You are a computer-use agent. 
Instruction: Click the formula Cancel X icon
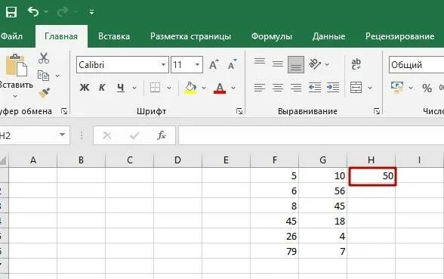[107, 135]
